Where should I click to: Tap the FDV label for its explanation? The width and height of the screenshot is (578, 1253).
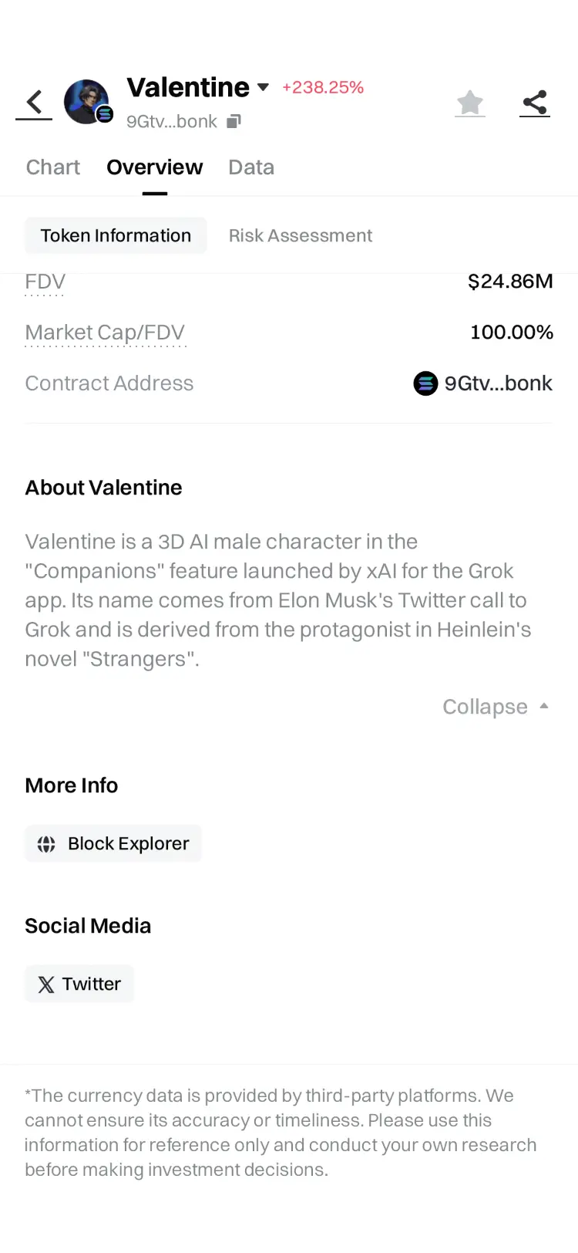tap(45, 282)
